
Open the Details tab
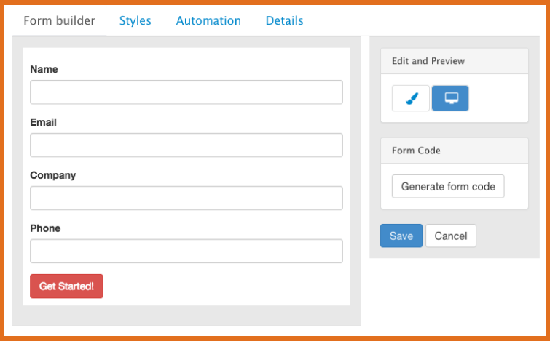(284, 20)
